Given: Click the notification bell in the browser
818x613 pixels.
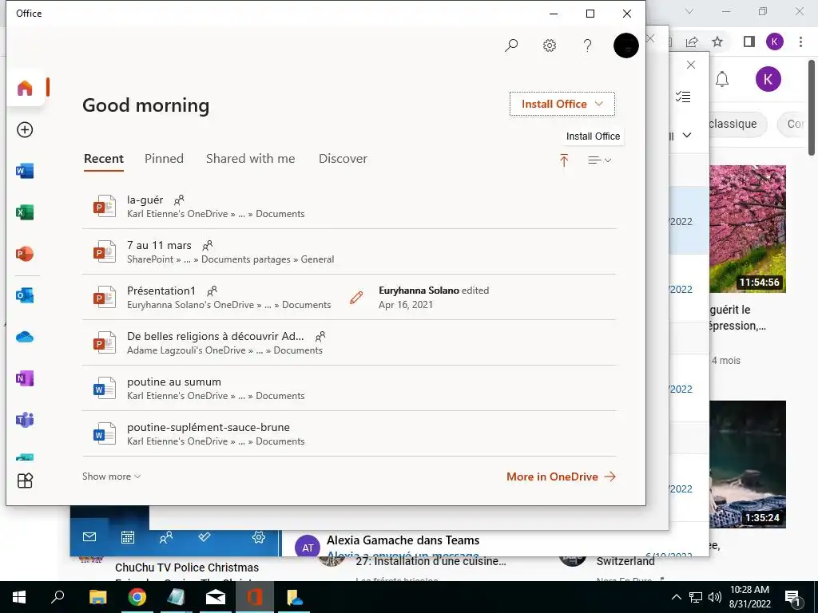Looking at the screenshot, I should coord(722,79).
